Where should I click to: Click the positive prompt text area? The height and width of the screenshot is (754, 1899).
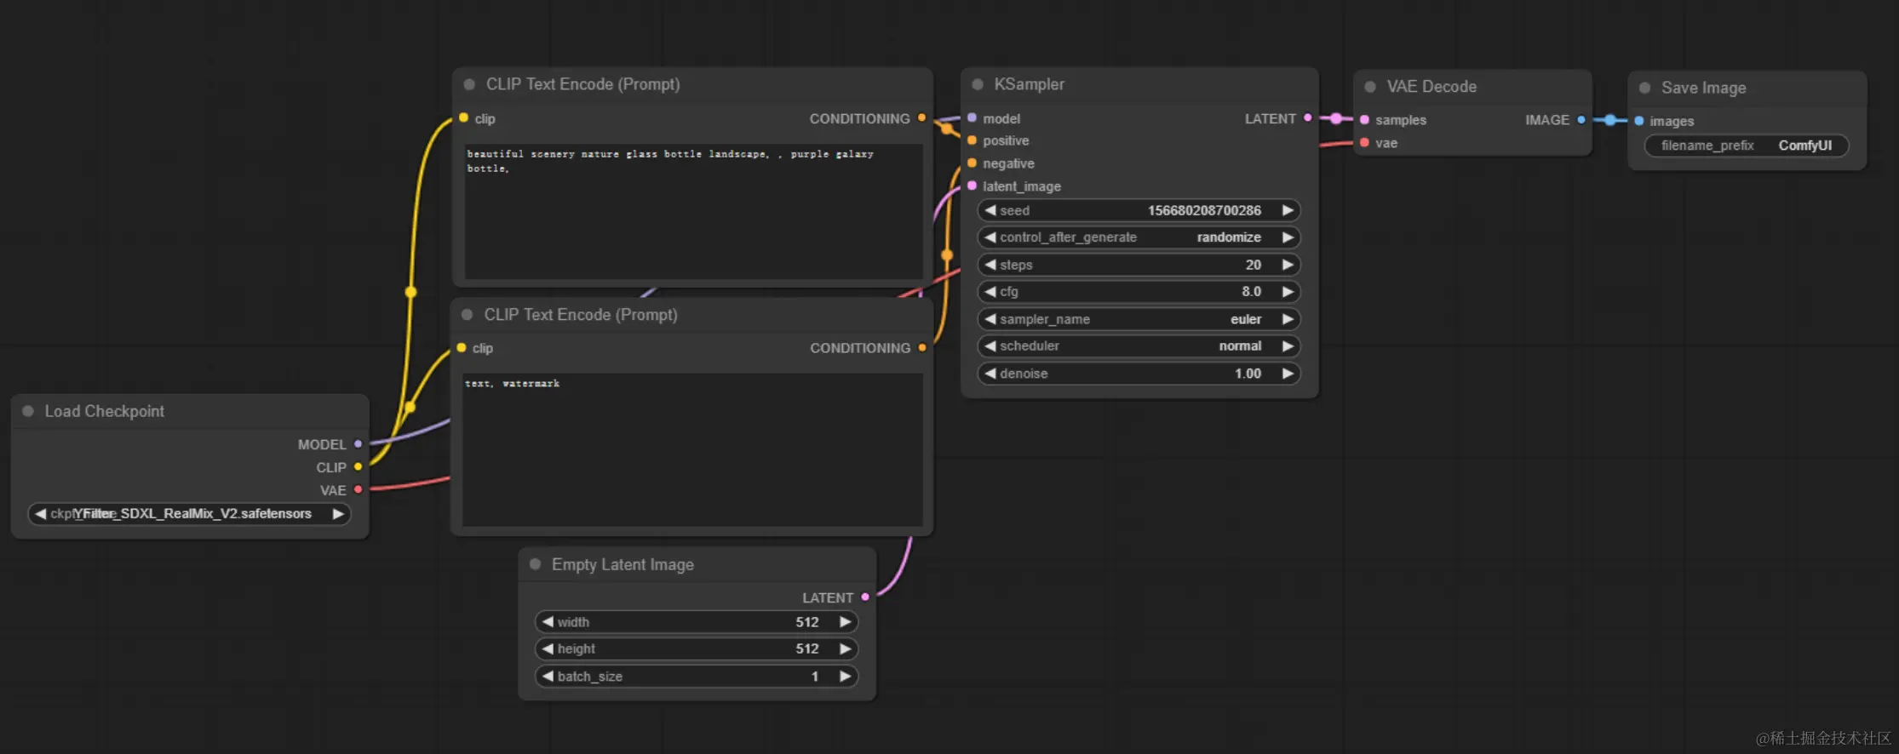(x=693, y=211)
